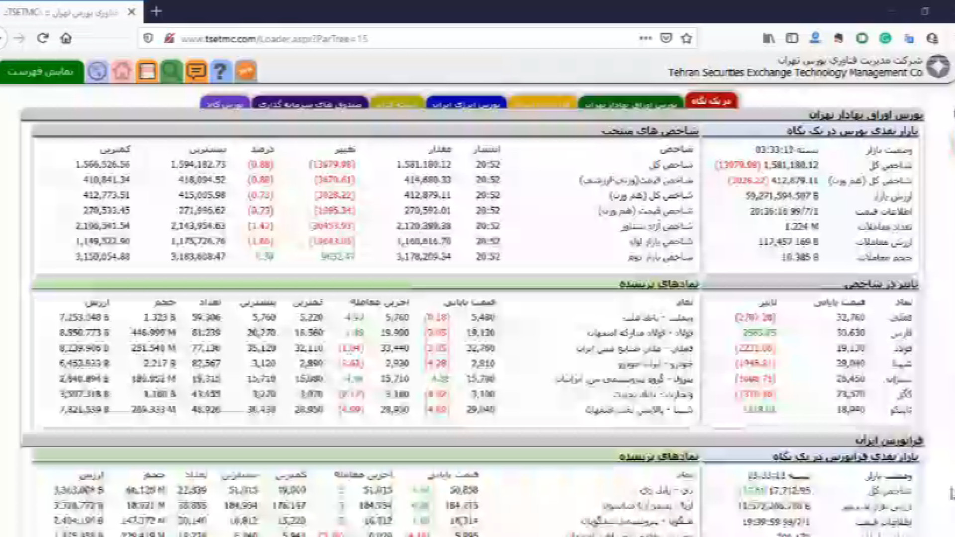This screenshot has width=955, height=537.
Task: Open symbol خودرو - ایران خودرو
Action: pos(656,363)
